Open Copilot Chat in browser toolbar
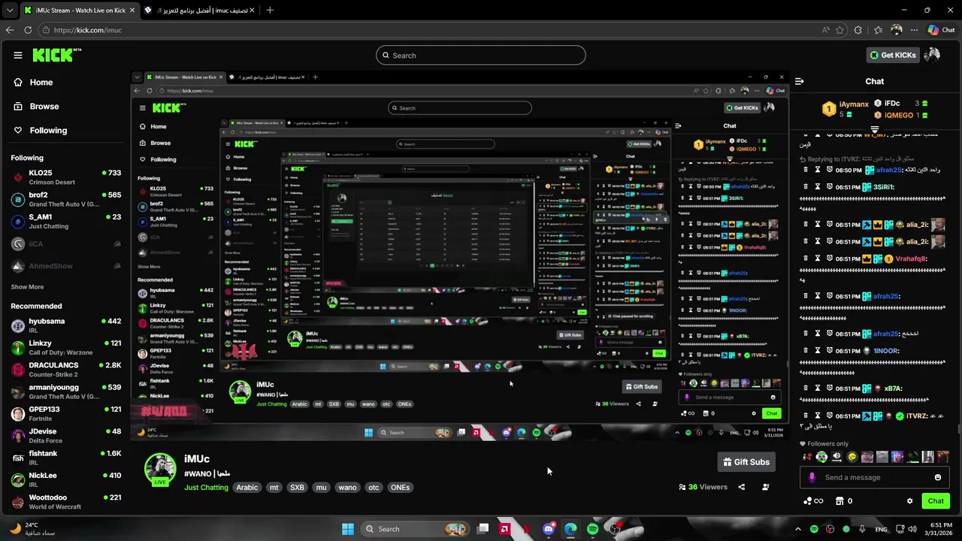962x541 pixels. pos(942,30)
